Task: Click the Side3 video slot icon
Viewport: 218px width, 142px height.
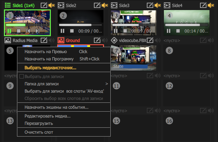Action: (x=114, y=5)
